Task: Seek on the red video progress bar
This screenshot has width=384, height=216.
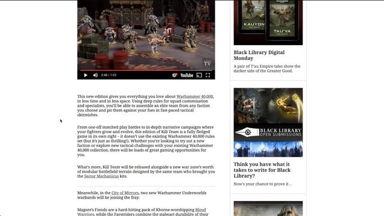Action: click(x=146, y=70)
